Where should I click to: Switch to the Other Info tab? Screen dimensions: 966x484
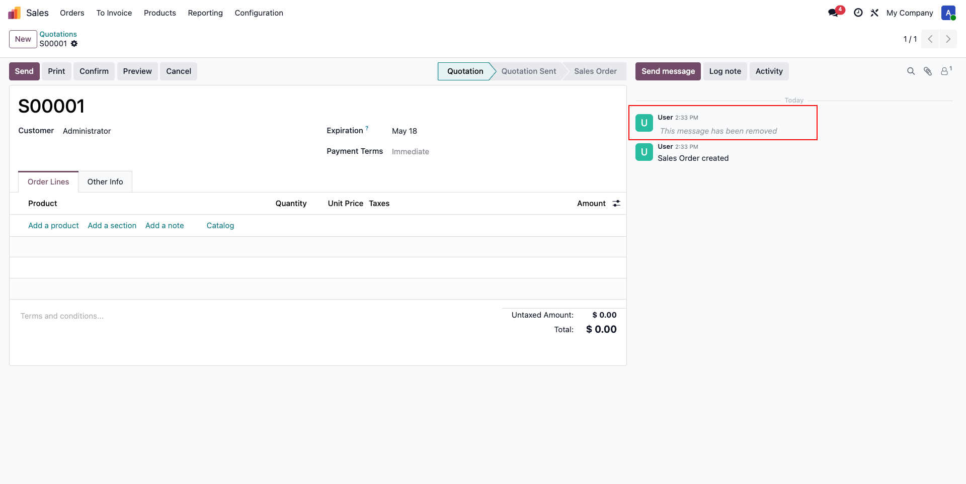pos(105,182)
